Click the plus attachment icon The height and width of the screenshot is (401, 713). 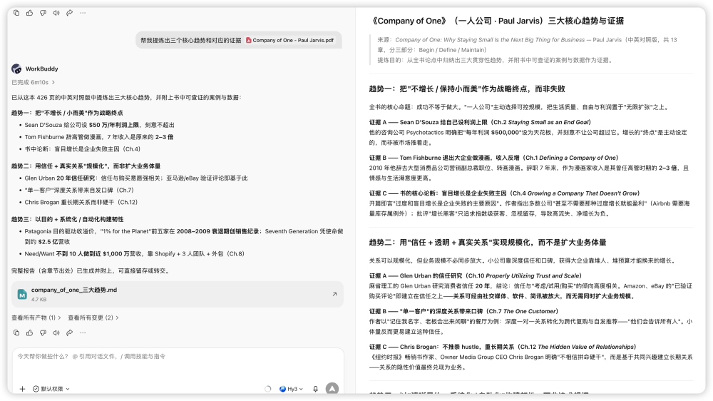(x=22, y=389)
